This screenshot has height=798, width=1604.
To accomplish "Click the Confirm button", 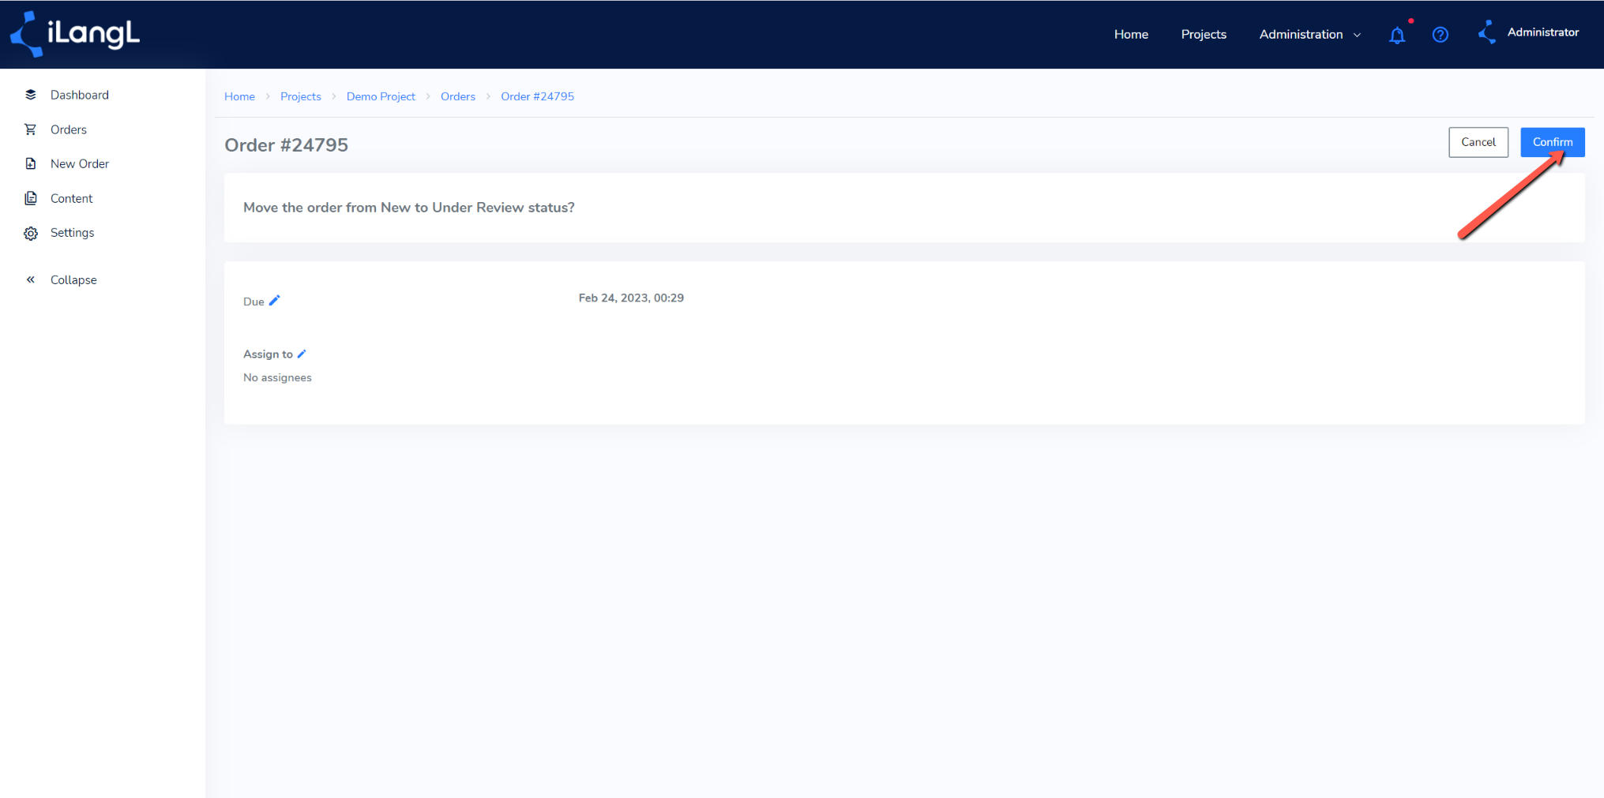I will (1553, 142).
